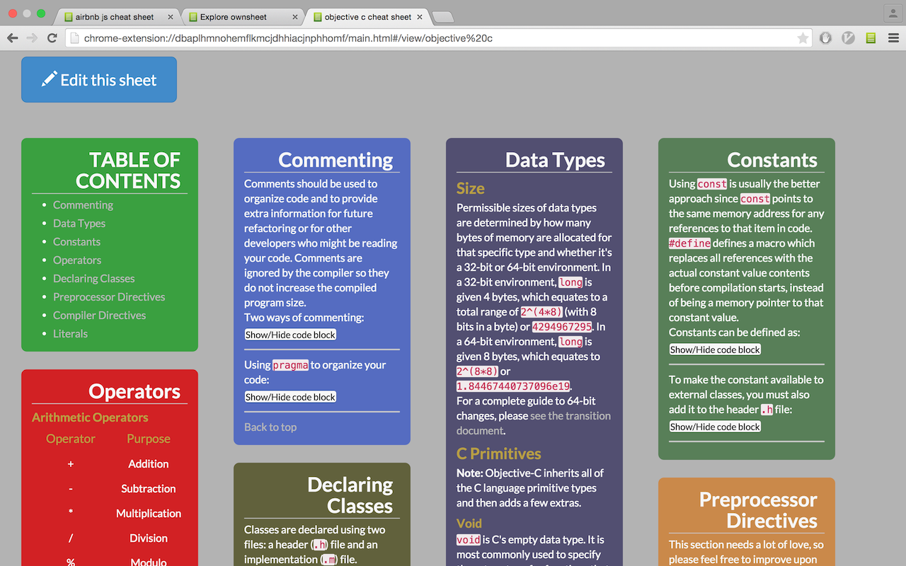Go to Commenting in table of contents

(83, 205)
